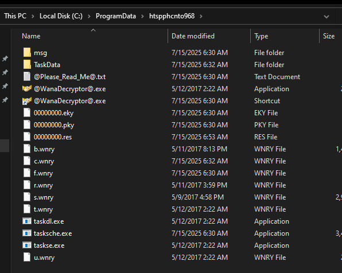The height and width of the screenshot is (273, 342).
Task: Click the 00000000.pky file icon
Action: click(27, 124)
